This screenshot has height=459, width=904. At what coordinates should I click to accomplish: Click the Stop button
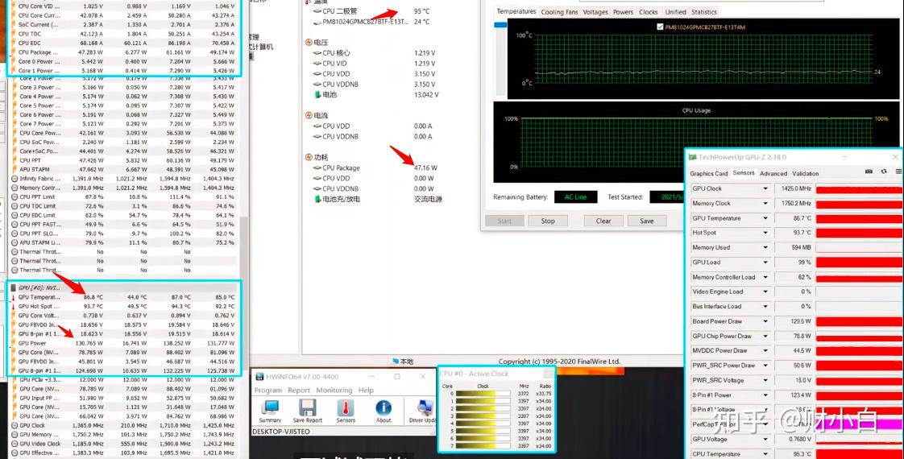click(x=548, y=221)
